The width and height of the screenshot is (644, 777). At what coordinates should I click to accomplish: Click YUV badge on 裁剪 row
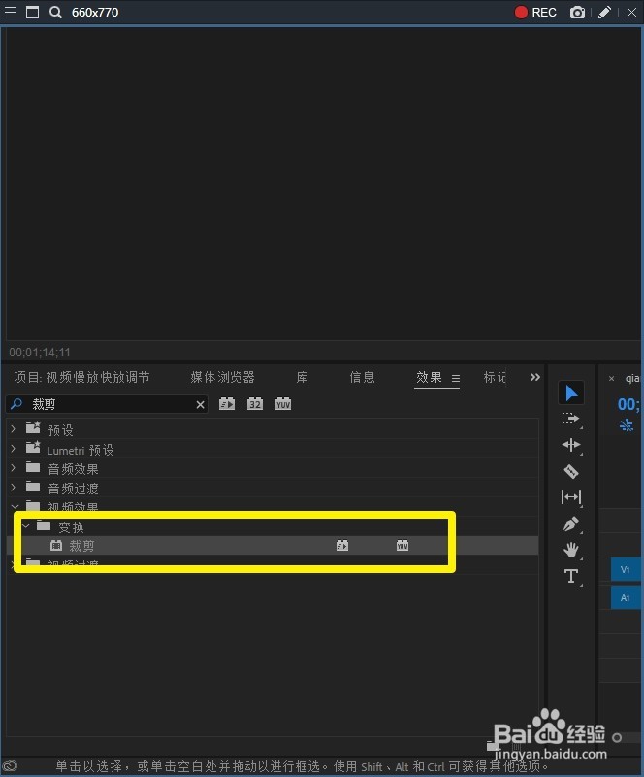402,546
